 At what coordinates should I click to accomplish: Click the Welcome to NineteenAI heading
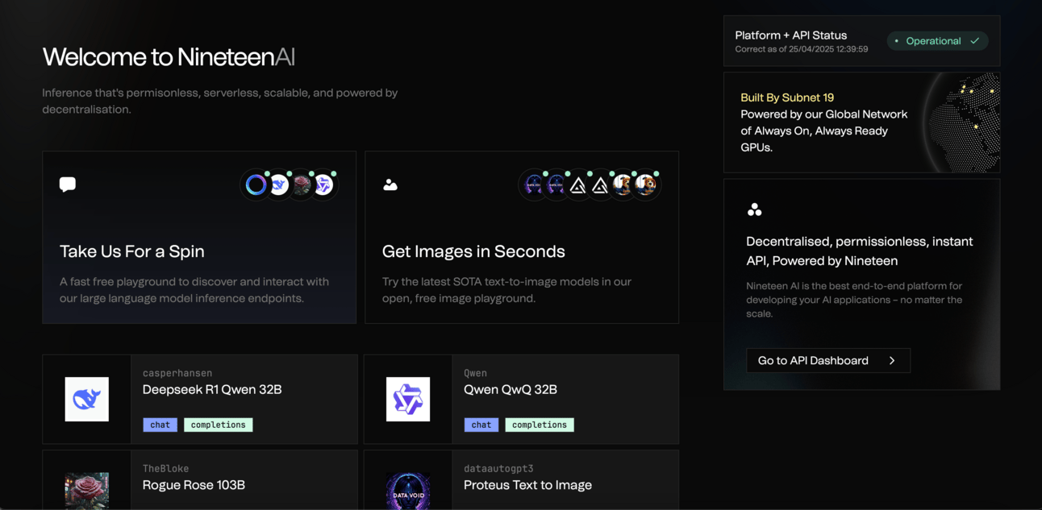click(169, 56)
